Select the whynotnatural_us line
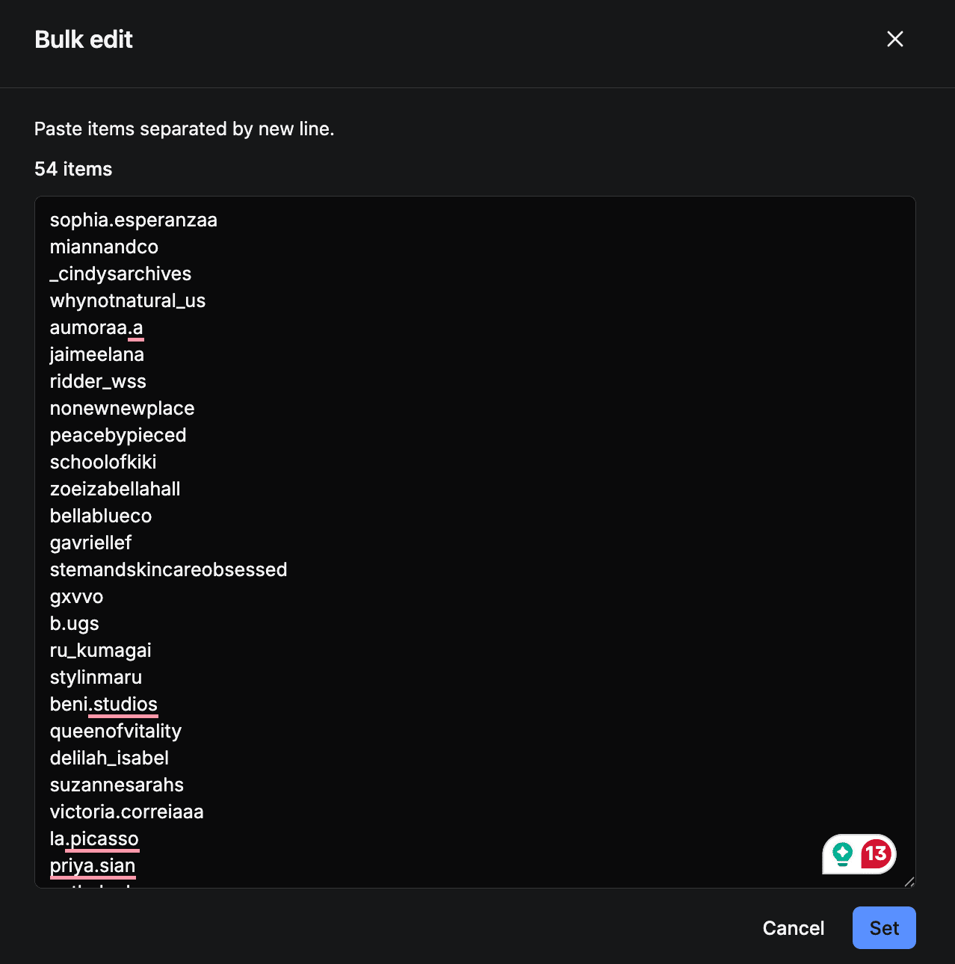This screenshot has width=955, height=964. [x=128, y=300]
